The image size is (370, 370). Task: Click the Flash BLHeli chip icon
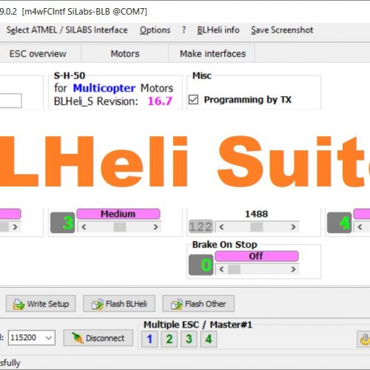[98, 304]
